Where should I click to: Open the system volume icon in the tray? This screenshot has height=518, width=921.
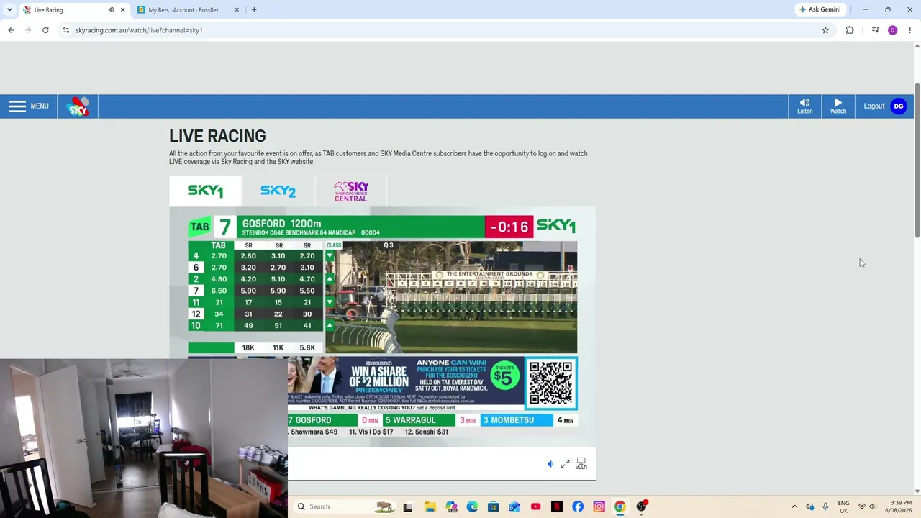pyautogui.click(x=872, y=506)
